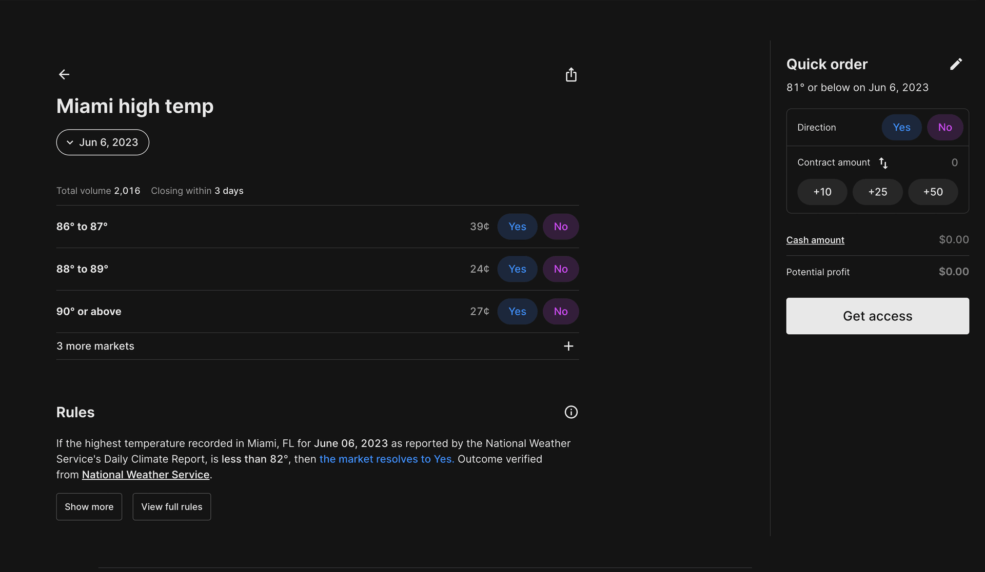The width and height of the screenshot is (985, 572).
Task: Add +25 contracts
Action: coord(878,192)
